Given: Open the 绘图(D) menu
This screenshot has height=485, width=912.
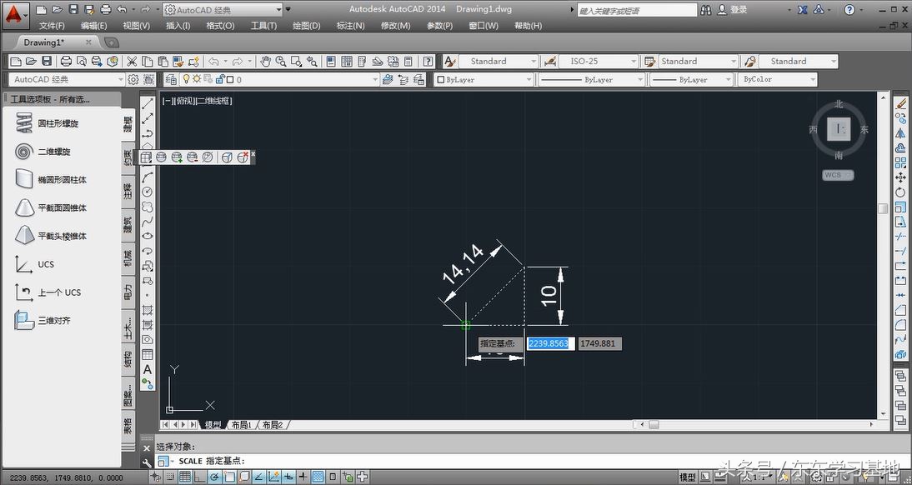Looking at the screenshot, I should pos(306,26).
